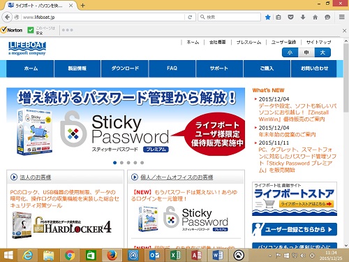Open the 年末年始の営業のご案内 news item

pos(287,135)
